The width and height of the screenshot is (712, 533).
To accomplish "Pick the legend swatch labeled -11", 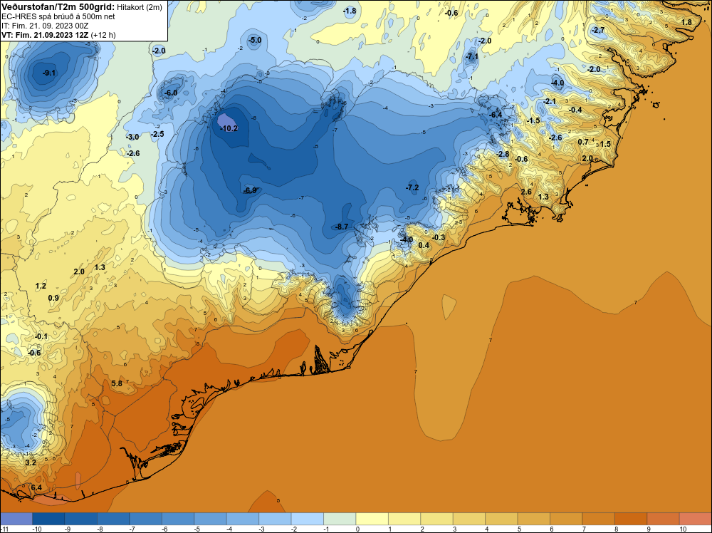I will point(16,519).
